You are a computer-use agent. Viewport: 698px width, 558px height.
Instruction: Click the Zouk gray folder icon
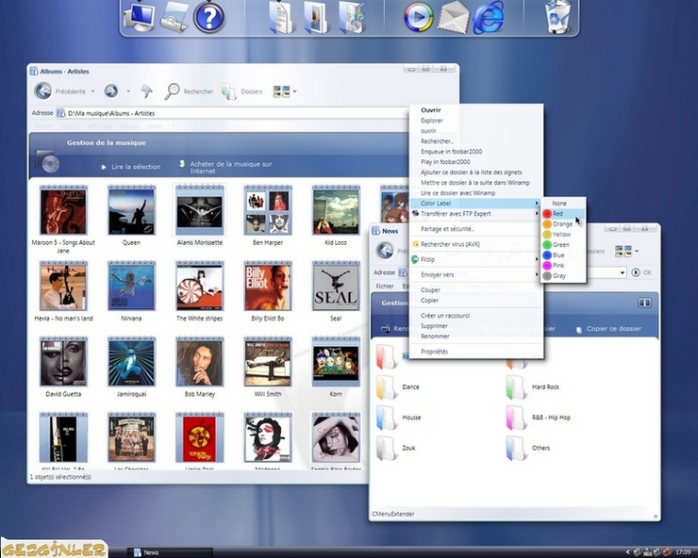tap(386, 448)
